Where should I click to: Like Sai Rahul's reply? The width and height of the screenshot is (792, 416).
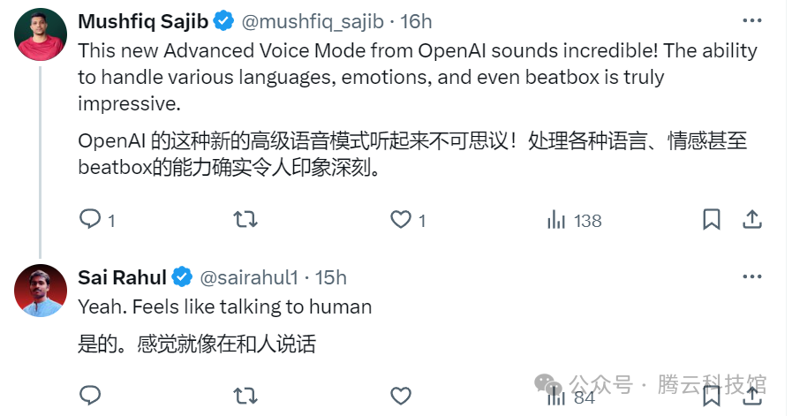coord(401,395)
